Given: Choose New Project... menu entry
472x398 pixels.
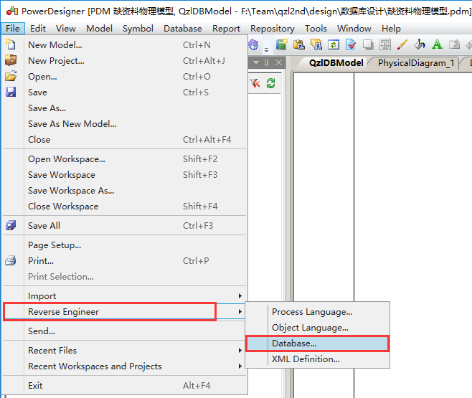Looking at the screenshot, I should pyautogui.click(x=125, y=61).
